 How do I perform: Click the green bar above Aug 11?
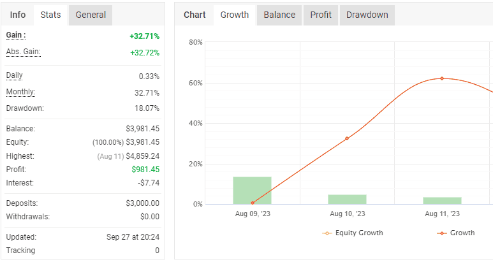441,200
